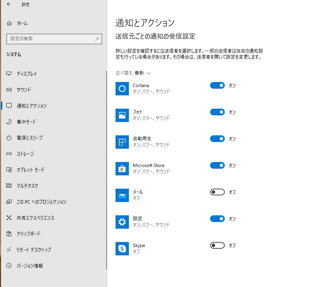The width and height of the screenshot is (313, 287).
Task: Turn off Cortana notifications toggle
Action: 217,85
